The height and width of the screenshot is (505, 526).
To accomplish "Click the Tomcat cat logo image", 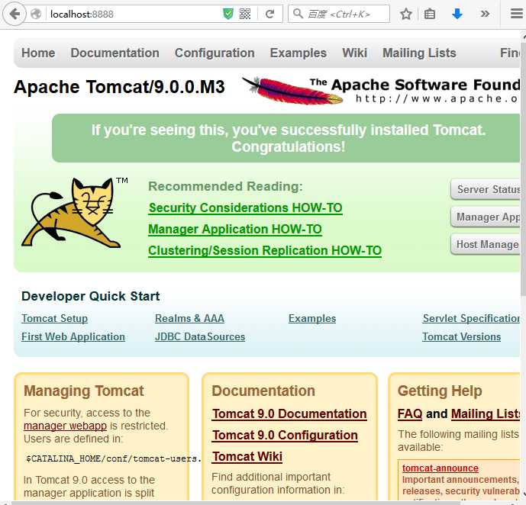I will [72, 213].
